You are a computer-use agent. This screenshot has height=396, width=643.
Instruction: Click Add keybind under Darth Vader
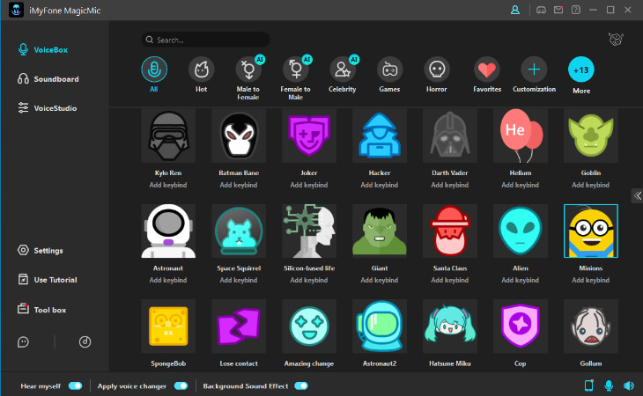coord(450,185)
